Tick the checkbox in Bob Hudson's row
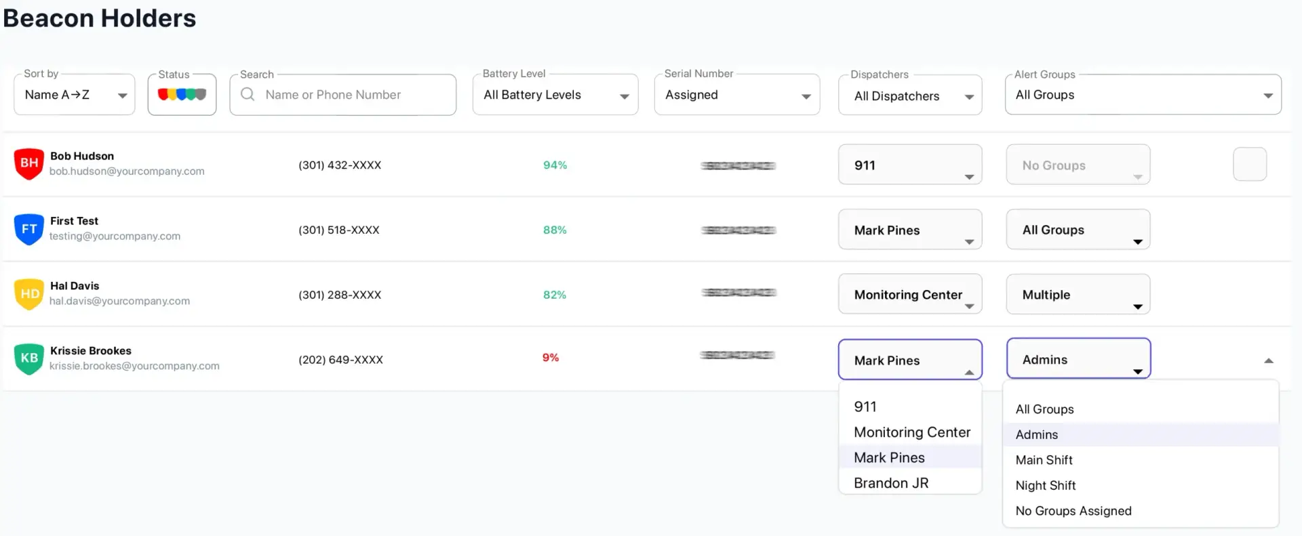Image resolution: width=1302 pixels, height=536 pixels. click(1249, 164)
